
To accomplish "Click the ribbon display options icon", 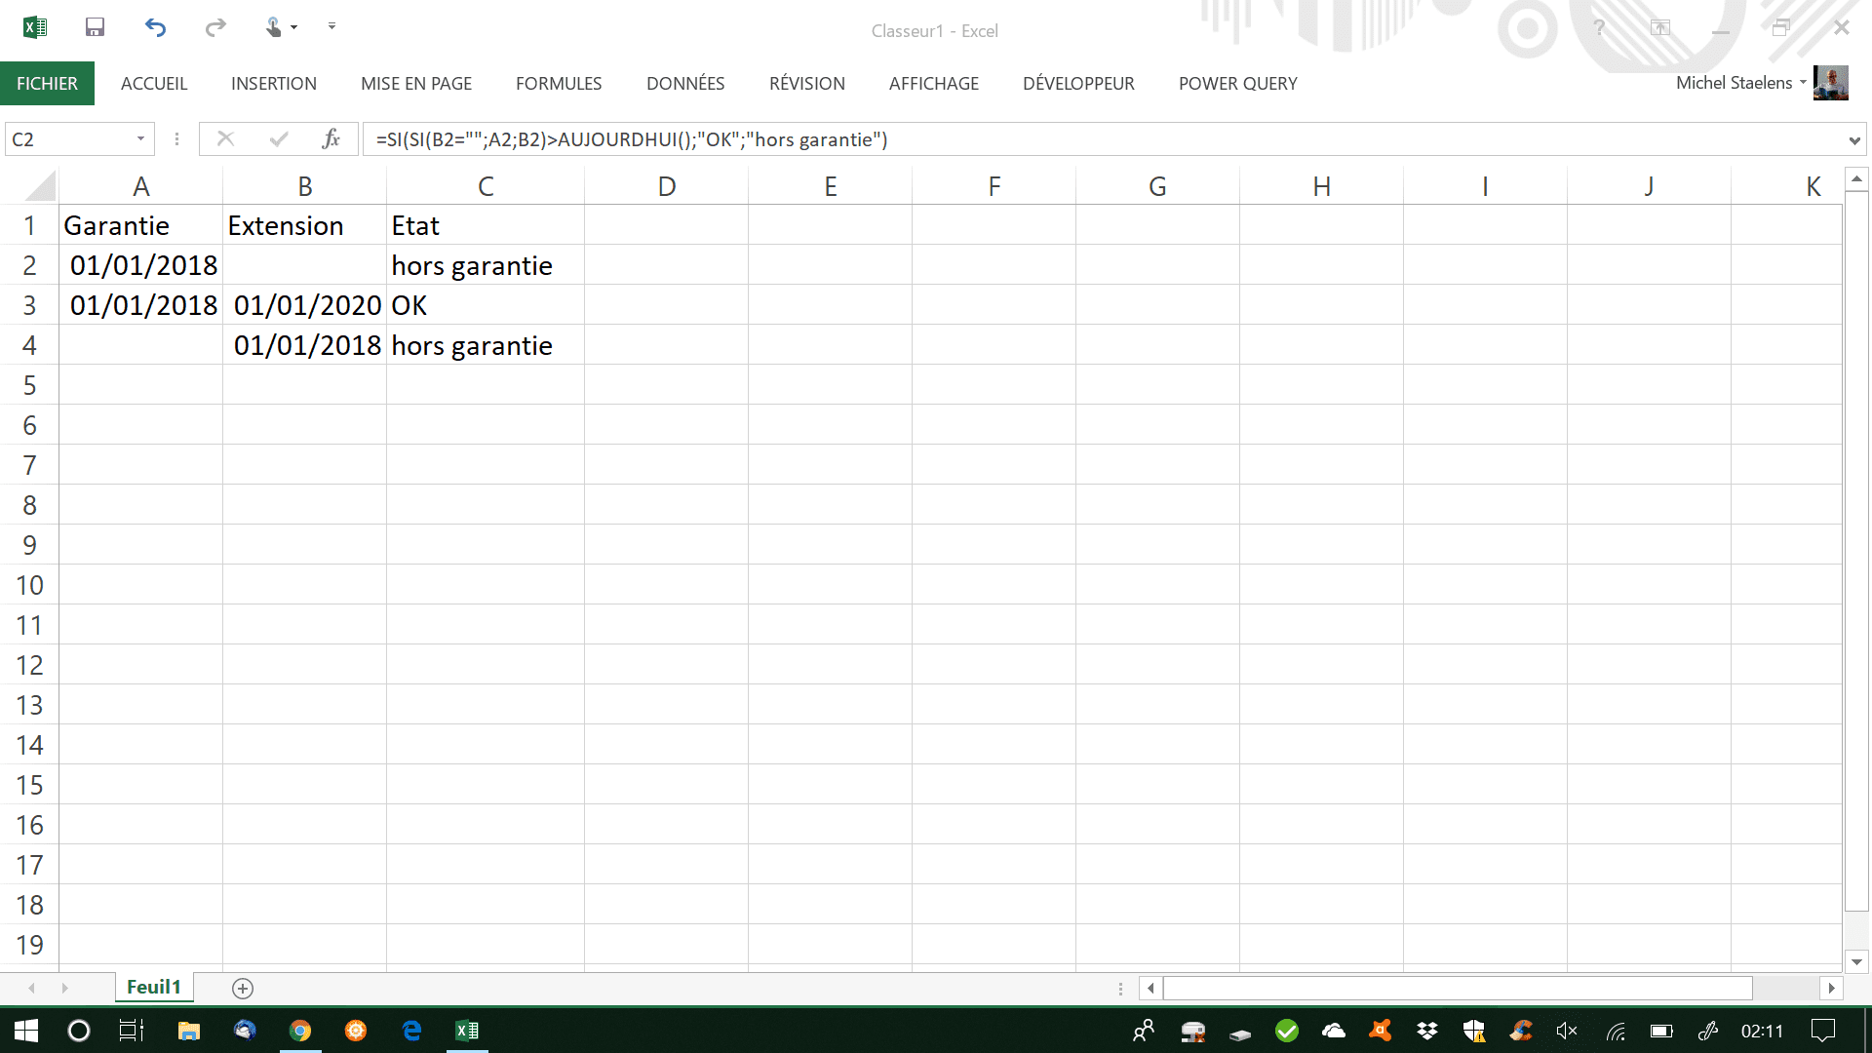I will [x=1660, y=27].
